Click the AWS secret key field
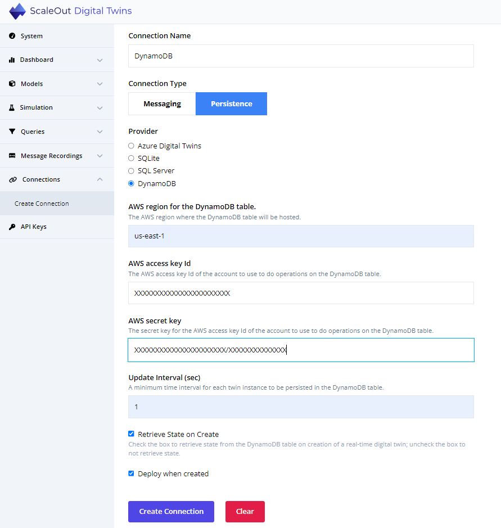501x528 pixels. tap(301, 350)
